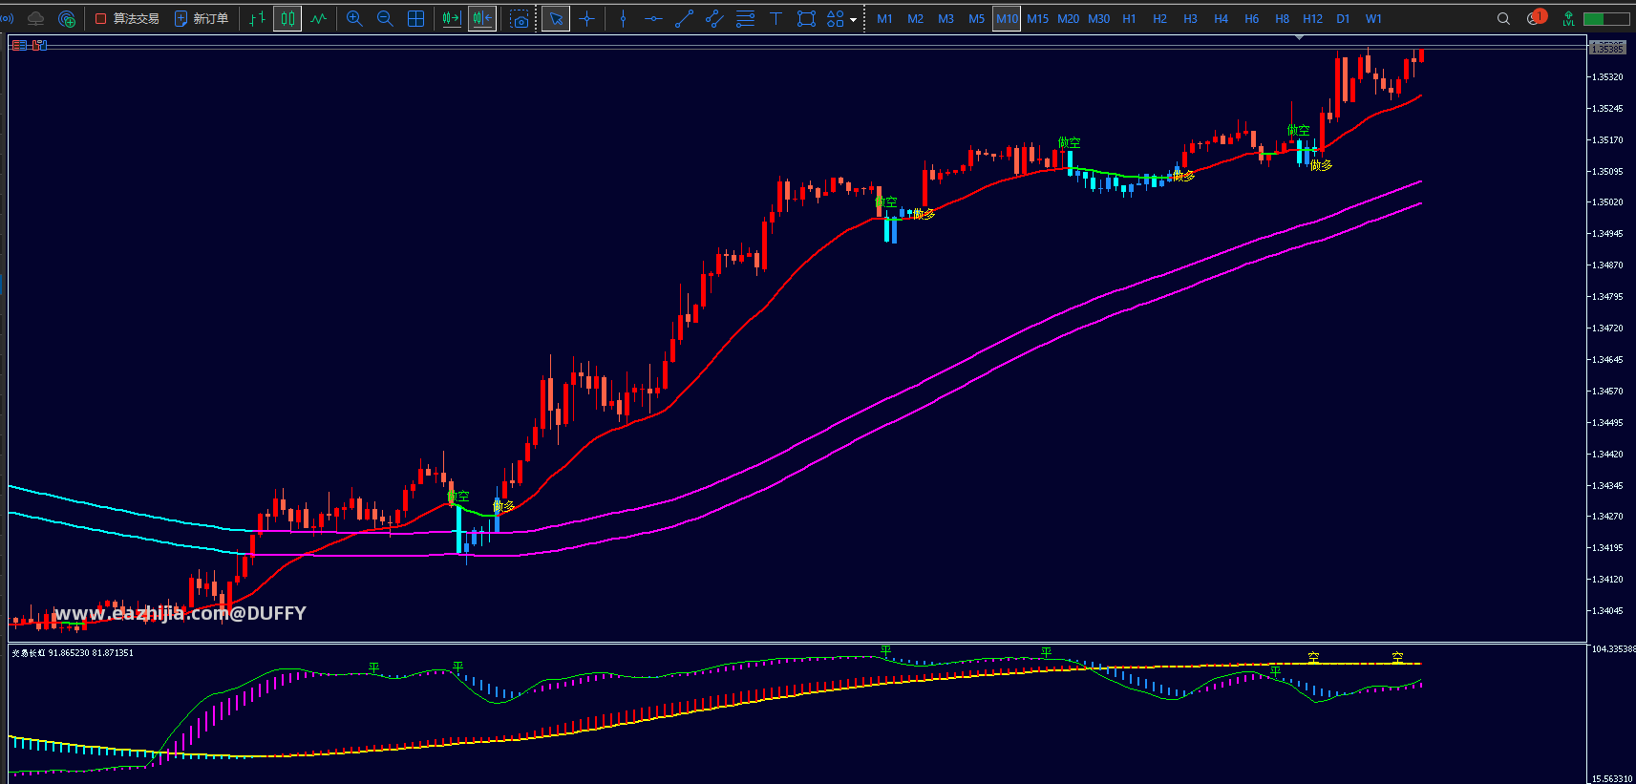
Task: Select the rectangle shape tool
Action: point(806,18)
